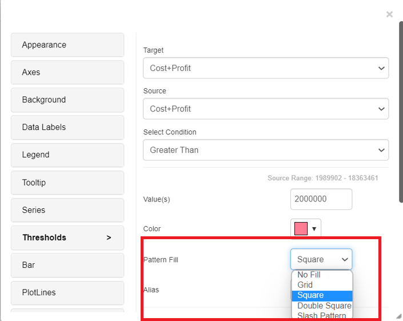This screenshot has width=403, height=321.
Task: Switch to the PlotLines tab
Action: (x=67, y=292)
